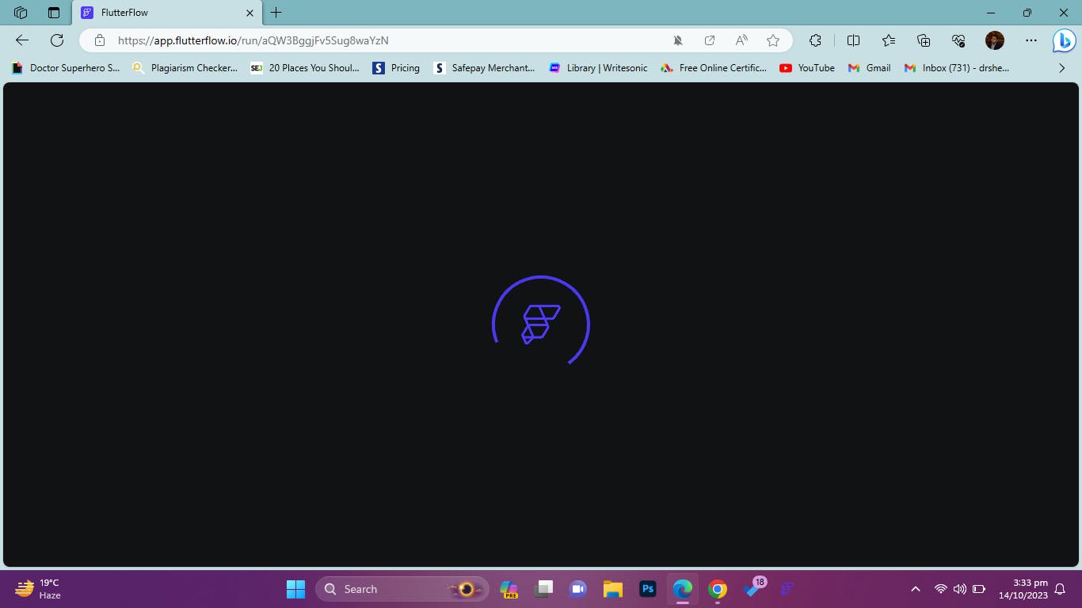1082x608 pixels.
Task: Open Library | Writesonic bookmark
Action: 598,68
